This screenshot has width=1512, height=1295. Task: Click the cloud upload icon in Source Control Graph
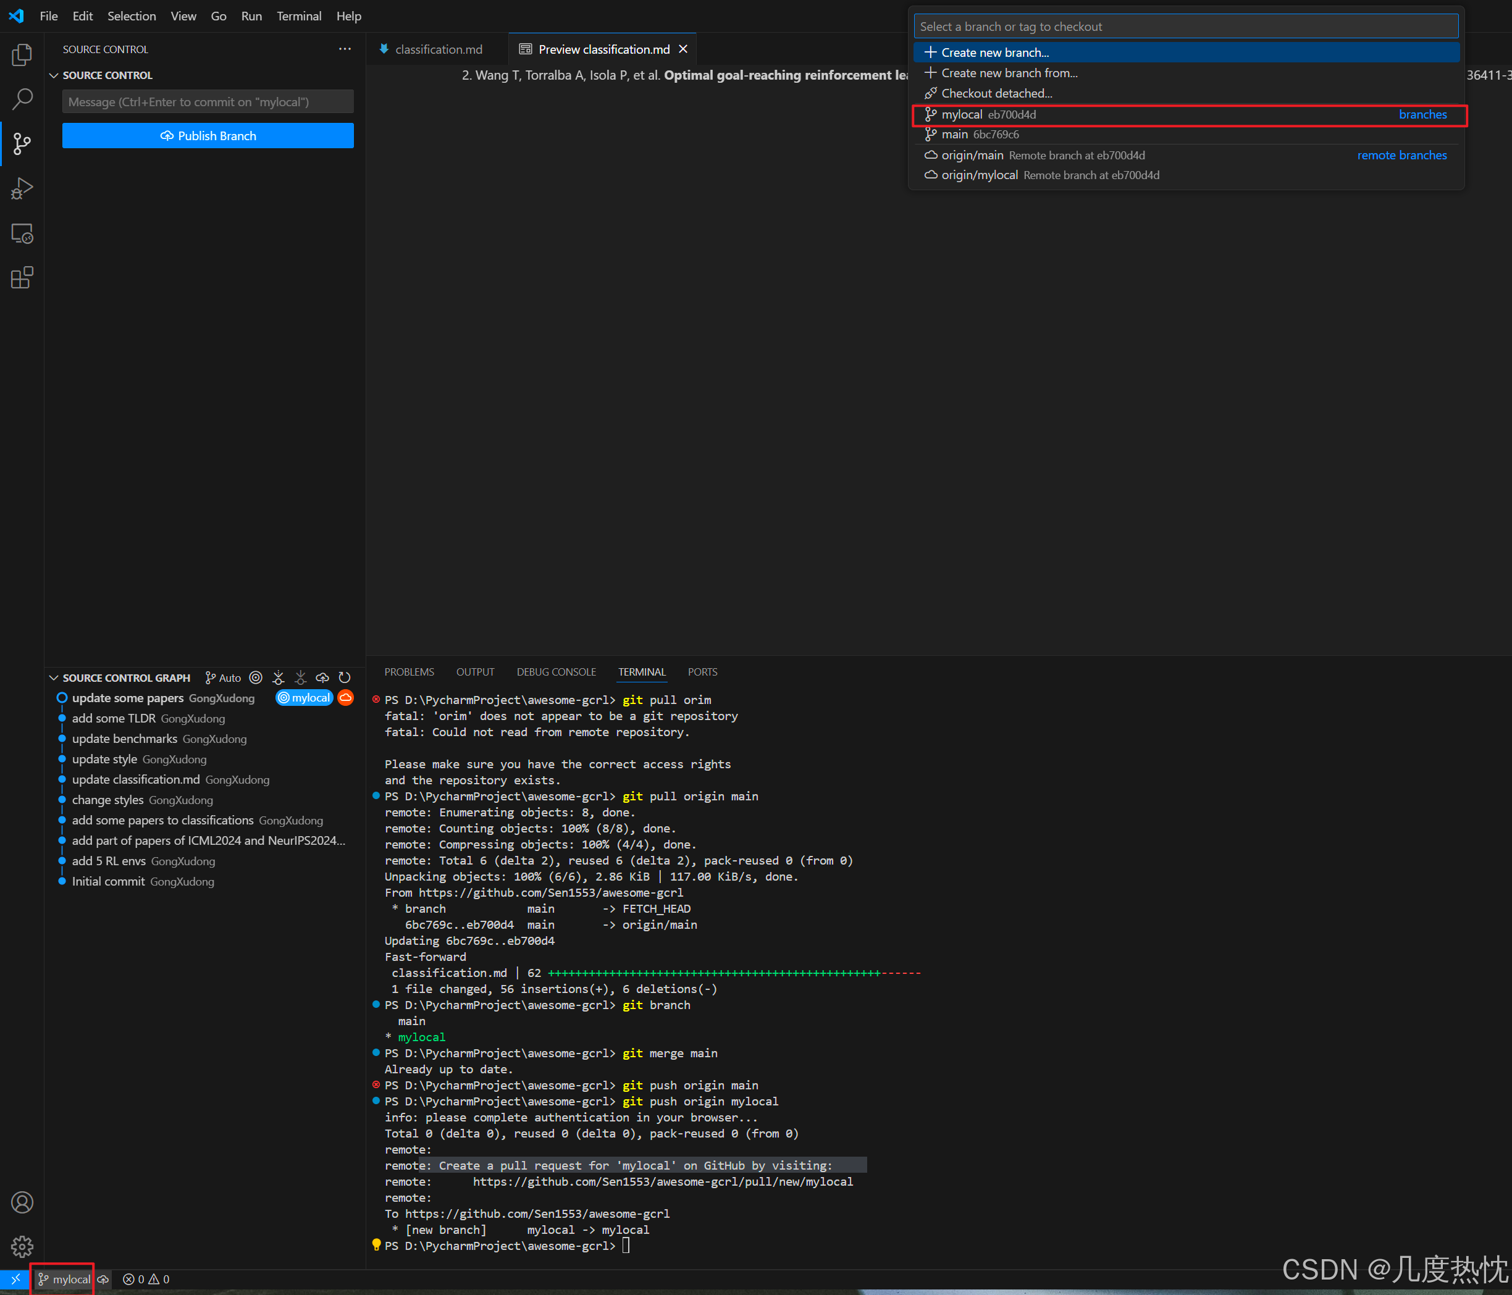[x=322, y=678]
